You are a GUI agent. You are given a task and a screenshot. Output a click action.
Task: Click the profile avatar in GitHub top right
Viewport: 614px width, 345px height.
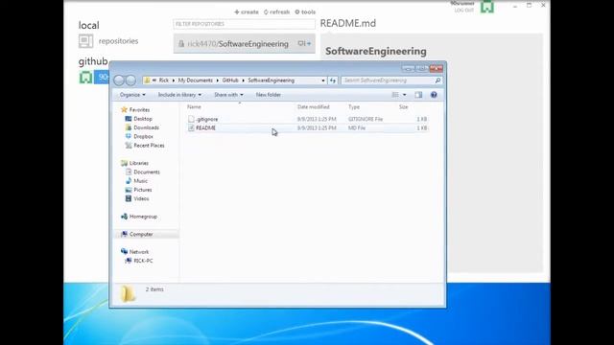coord(487,7)
